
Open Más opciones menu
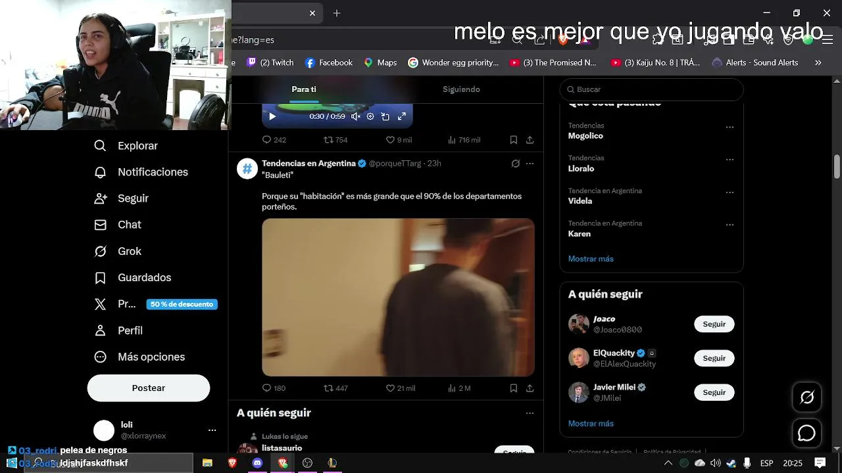pyautogui.click(x=139, y=357)
